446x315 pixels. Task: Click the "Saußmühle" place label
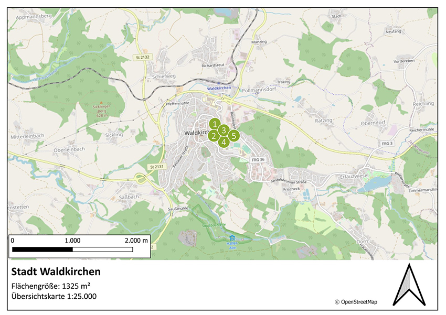(178, 209)
